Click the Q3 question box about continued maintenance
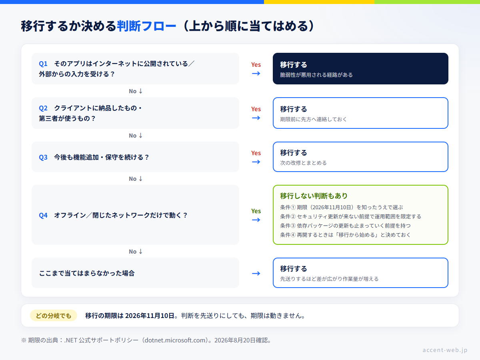The width and height of the screenshot is (480, 360). coord(135,157)
